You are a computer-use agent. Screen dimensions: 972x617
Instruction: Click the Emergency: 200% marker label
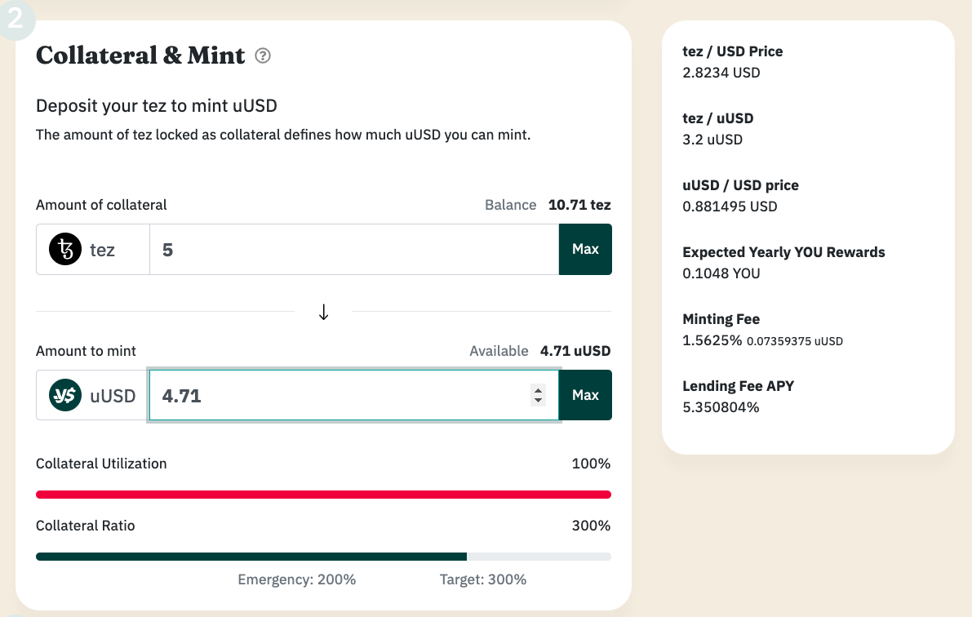click(x=297, y=580)
